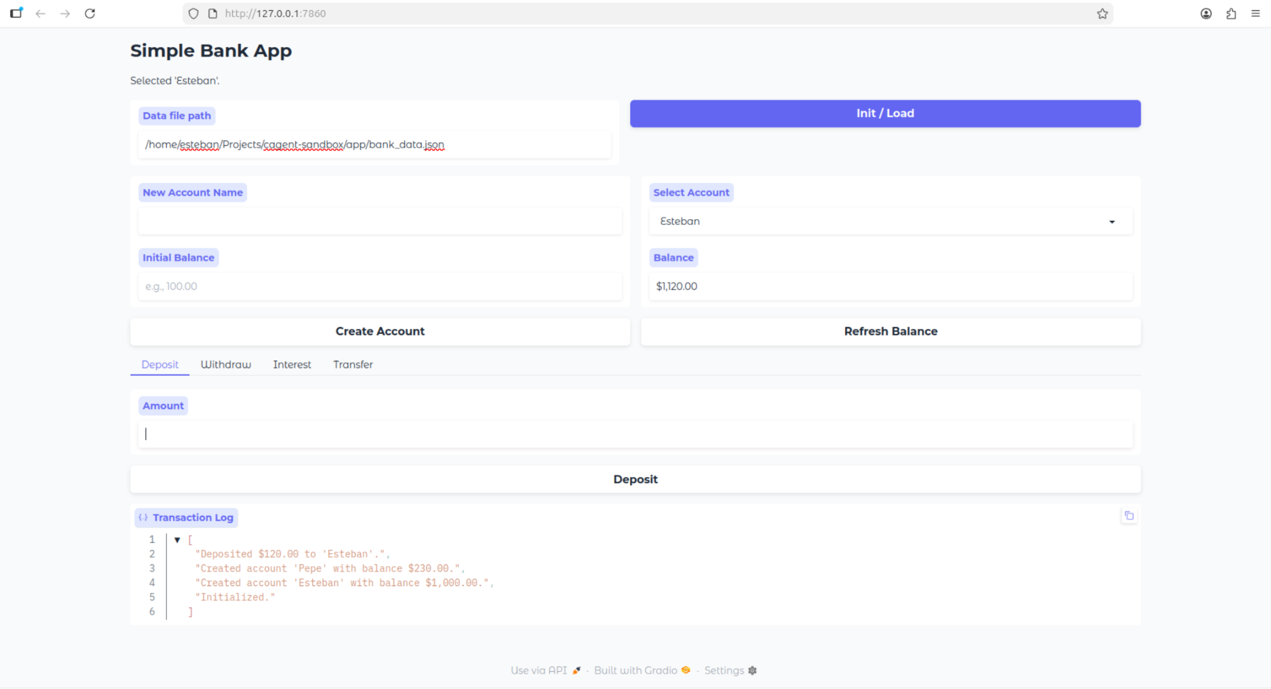This screenshot has height=689, width=1271.
Task: Switch to the Interest tab
Action: [292, 365]
